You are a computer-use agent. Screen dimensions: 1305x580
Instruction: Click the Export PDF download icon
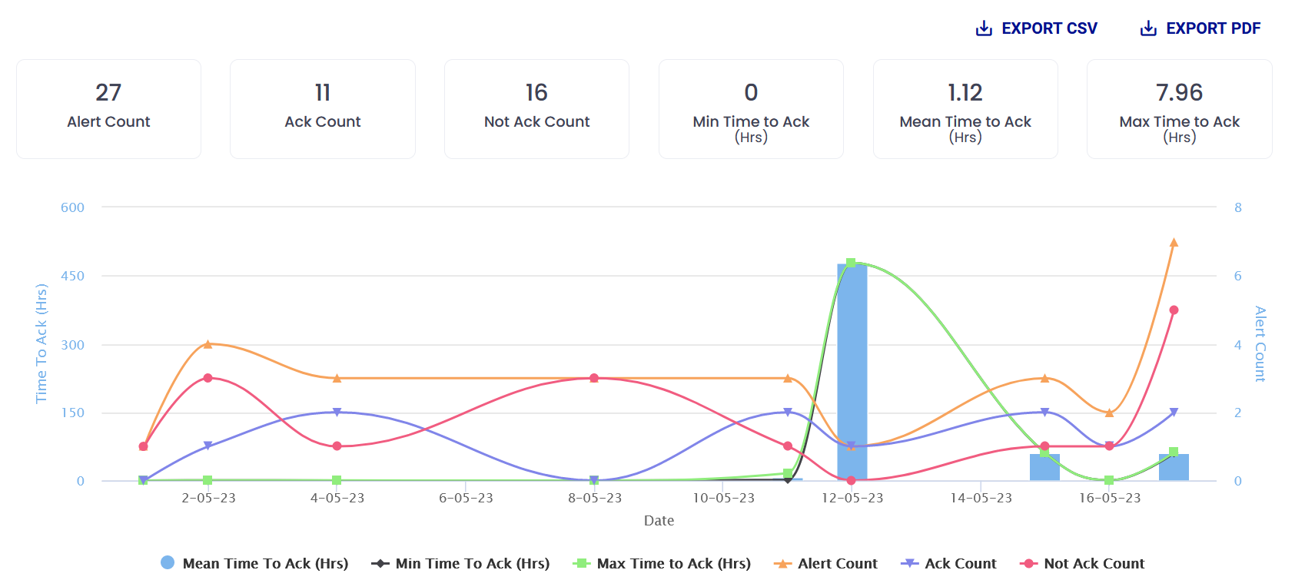pyautogui.click(x=1148, y=29)
